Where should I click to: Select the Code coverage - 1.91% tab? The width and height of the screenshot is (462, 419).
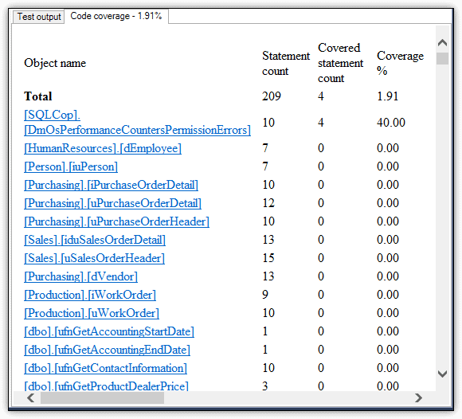[116, 16]
